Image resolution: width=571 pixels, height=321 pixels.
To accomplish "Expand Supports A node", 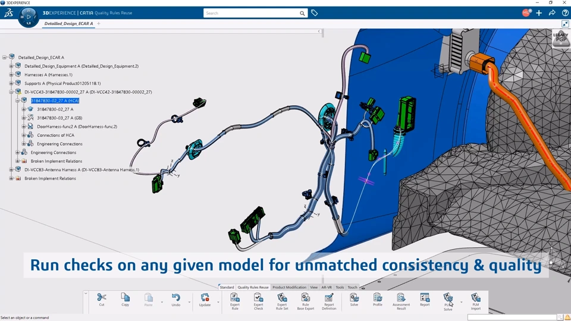I will [x=11, y=83].
